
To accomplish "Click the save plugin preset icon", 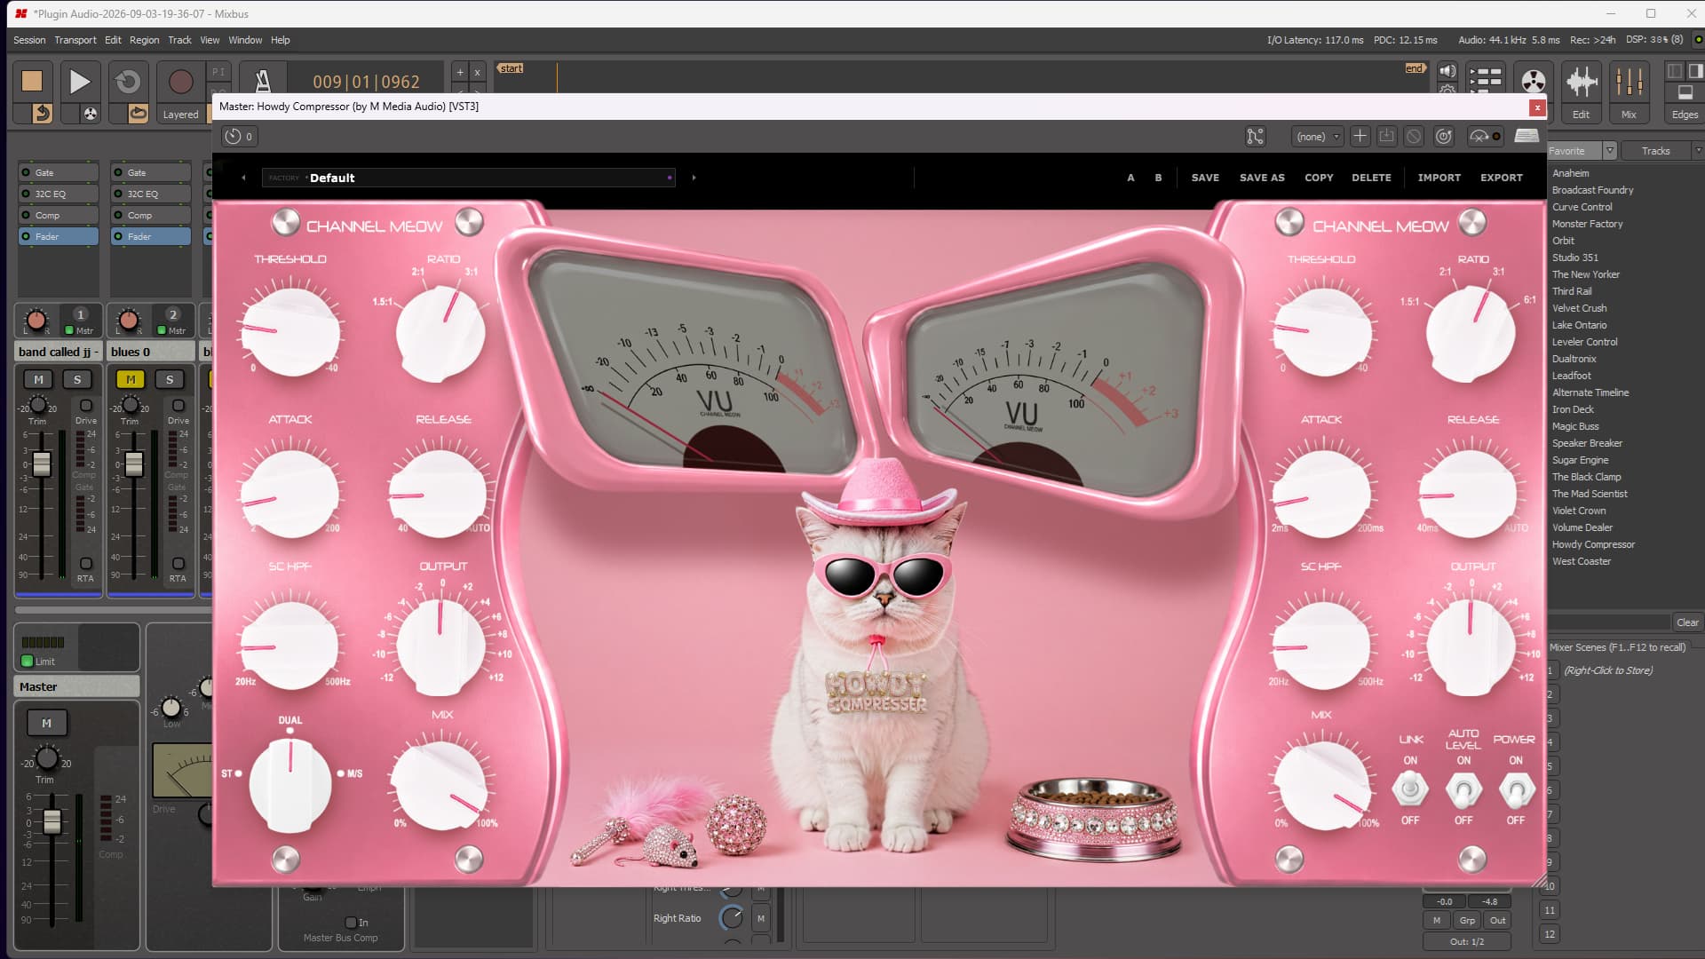I will pyautogui.click(x=1386, y=136).
